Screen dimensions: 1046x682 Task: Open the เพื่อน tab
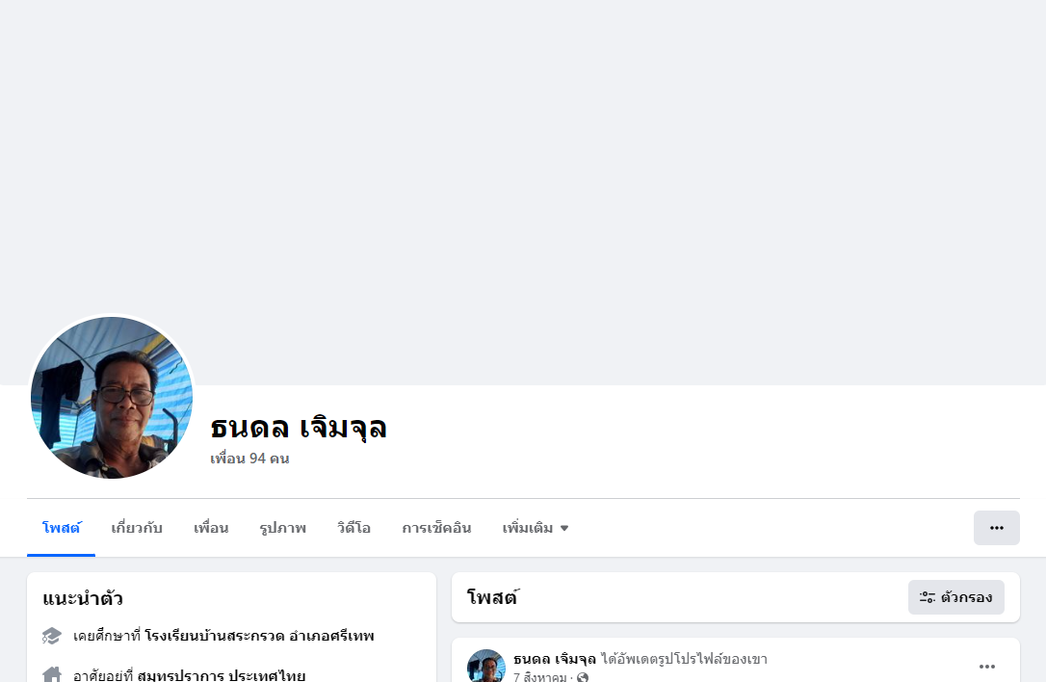[211, 528]
